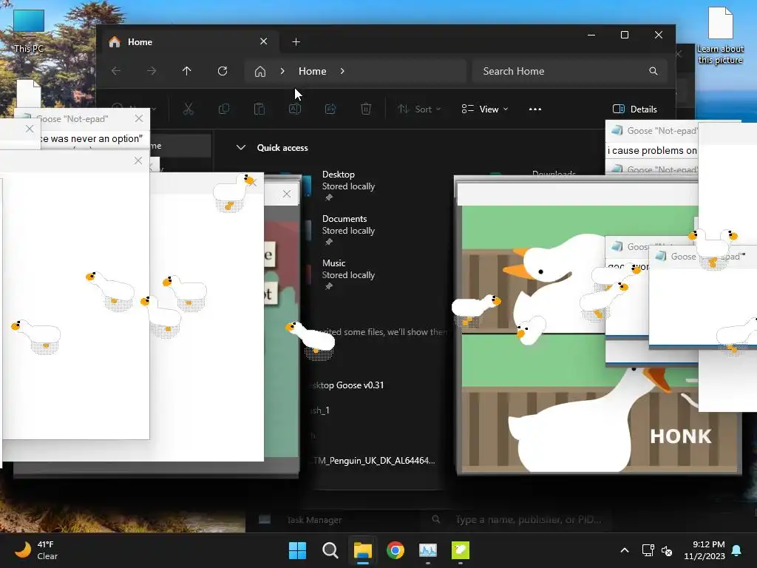
Task: Open the See more ellipsis menu
Action: pyautogui.click(x=535, y=109)
